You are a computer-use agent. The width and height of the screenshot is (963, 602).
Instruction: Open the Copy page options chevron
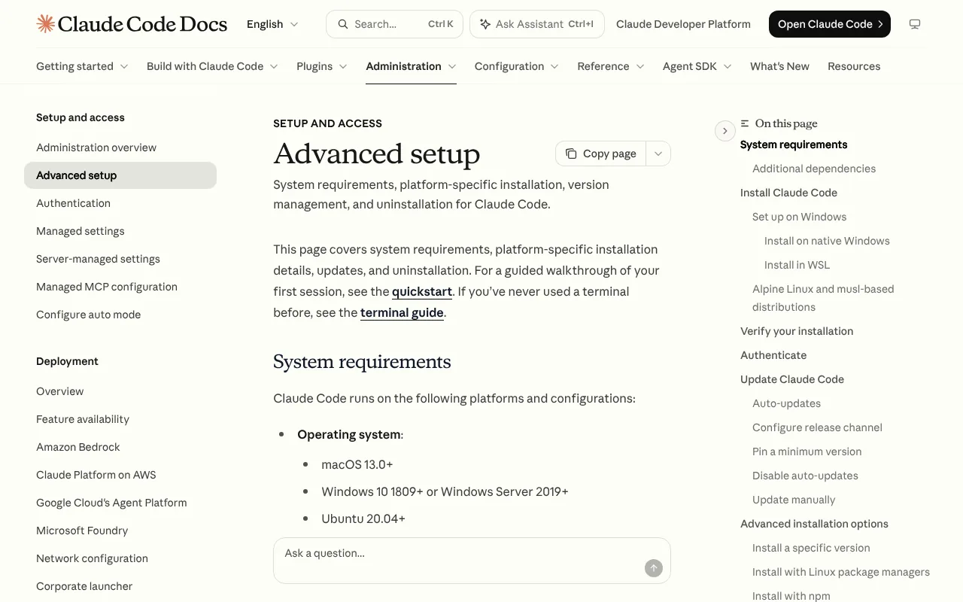click(658, 154)
